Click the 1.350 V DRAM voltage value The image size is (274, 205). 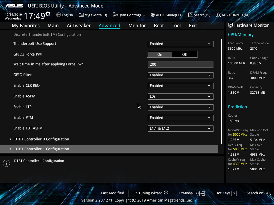[x=233, y=93]
